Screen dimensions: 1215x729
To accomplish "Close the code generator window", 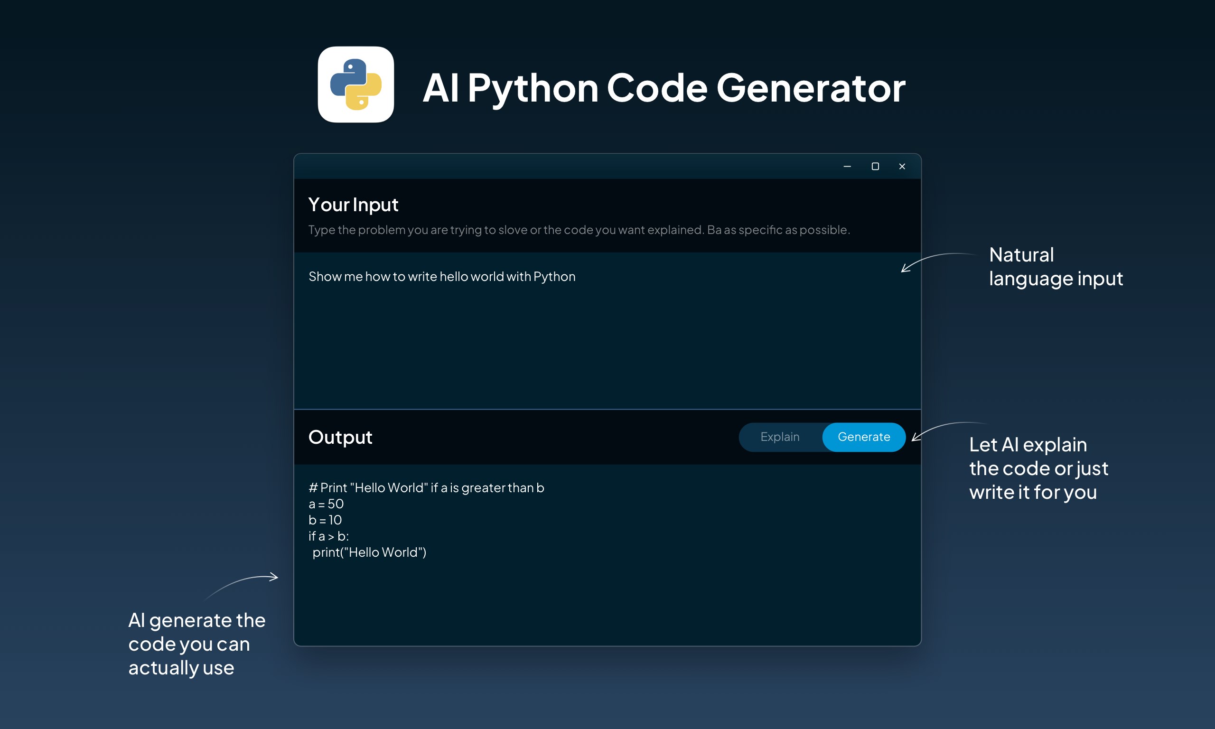I will click(x=902, y=167).
